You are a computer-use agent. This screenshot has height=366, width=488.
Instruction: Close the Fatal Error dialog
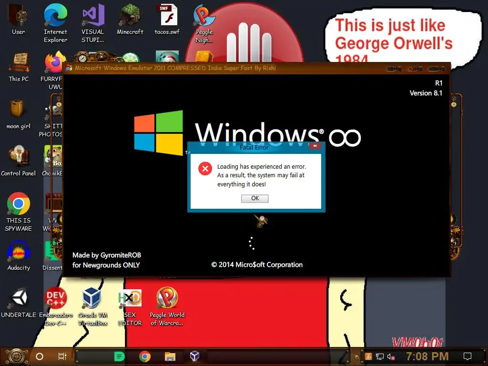[315, 146]
